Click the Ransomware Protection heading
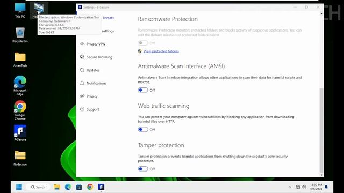 (168, 19)
